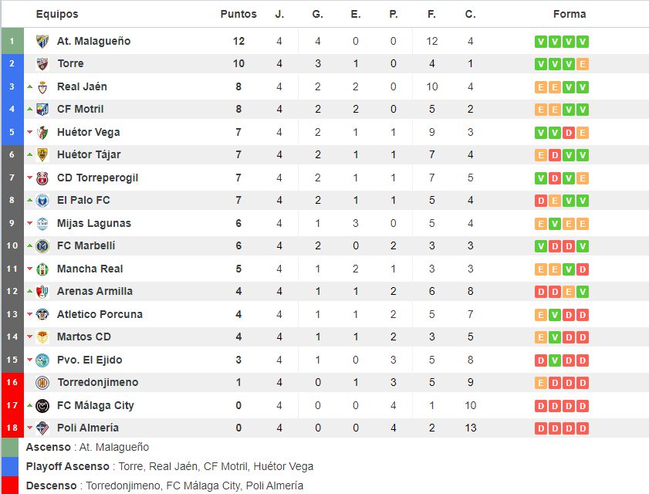Image resolution: width=649 pixels, height=494 pixels.
Task: Click the green up arrow beside Real Jaén
Action: click(30, 87)
